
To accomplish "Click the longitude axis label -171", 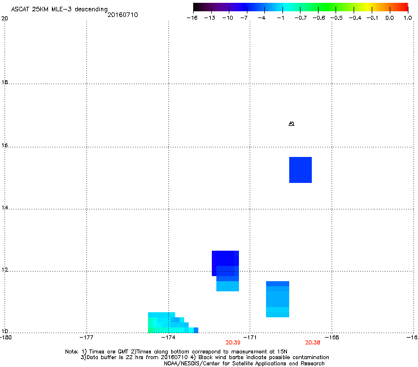I will coord(250,338).
